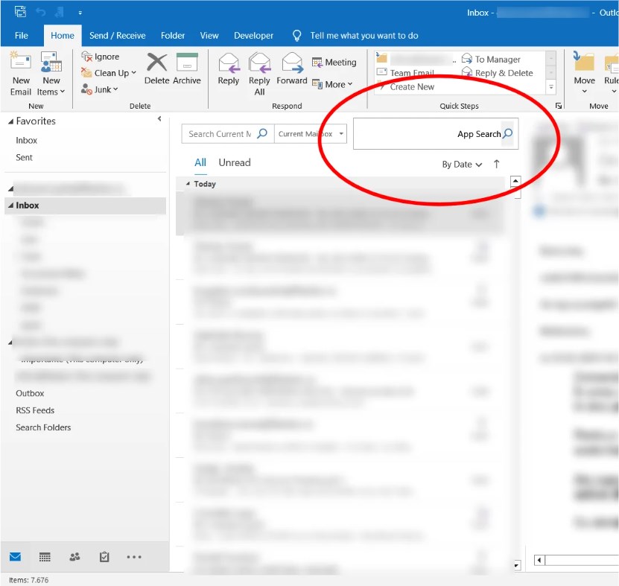Open the Tasks view icon
This screenshot has width=619, height=586.
(104, 557)
